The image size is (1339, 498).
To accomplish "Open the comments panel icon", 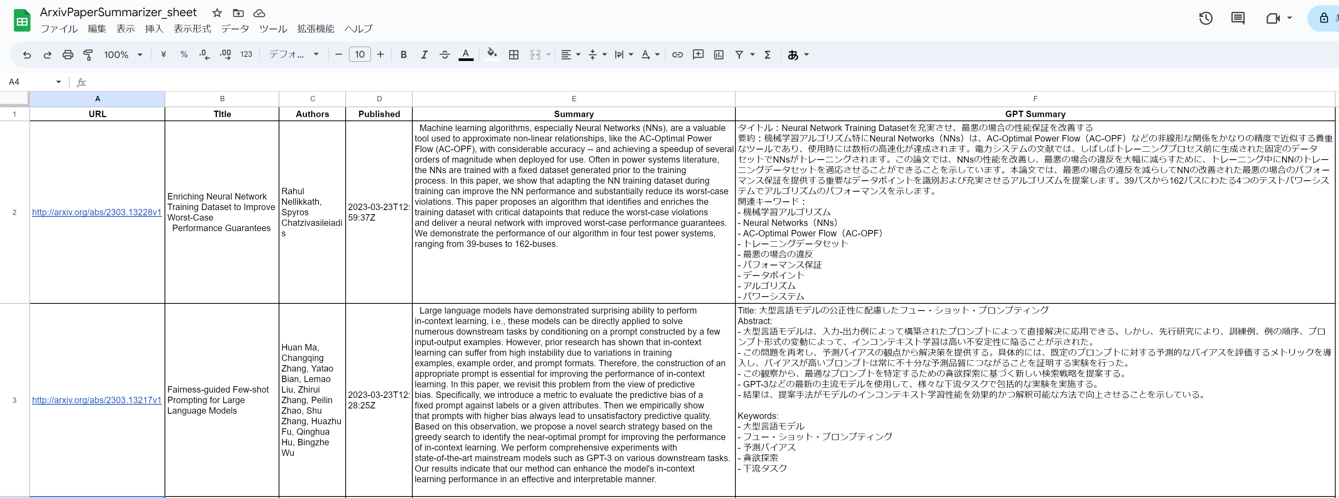I will pos(1238,19).
